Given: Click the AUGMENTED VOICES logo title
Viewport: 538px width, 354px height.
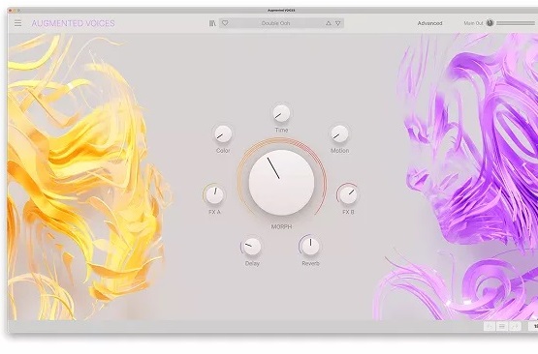Looking at the screenshot, I should (73, 23).
